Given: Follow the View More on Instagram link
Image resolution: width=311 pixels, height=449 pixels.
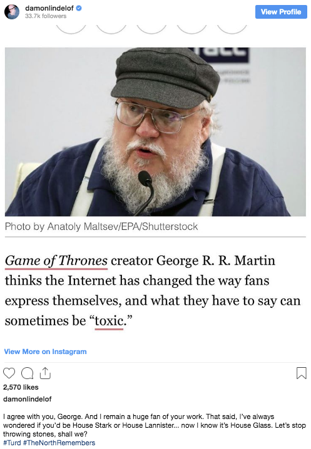Looking at the screenshot, I should point(45,352).
